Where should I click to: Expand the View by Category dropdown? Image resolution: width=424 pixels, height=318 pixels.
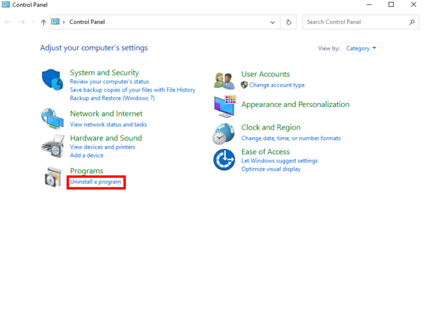(x=361, y=48)
